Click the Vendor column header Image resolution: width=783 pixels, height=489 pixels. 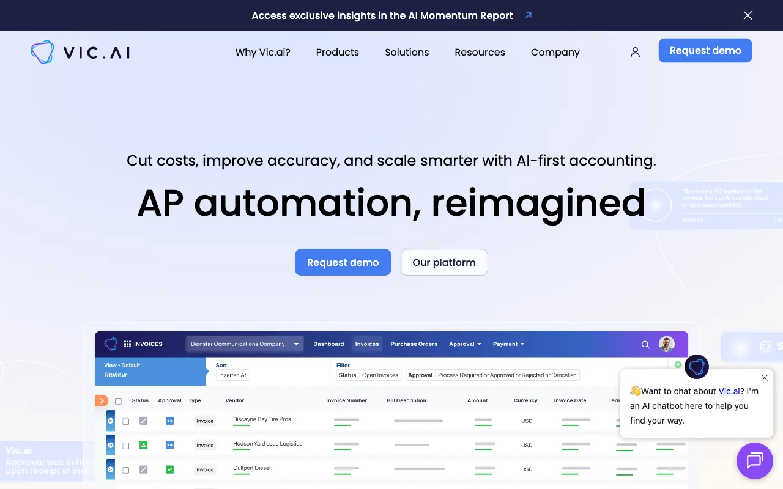235,400
